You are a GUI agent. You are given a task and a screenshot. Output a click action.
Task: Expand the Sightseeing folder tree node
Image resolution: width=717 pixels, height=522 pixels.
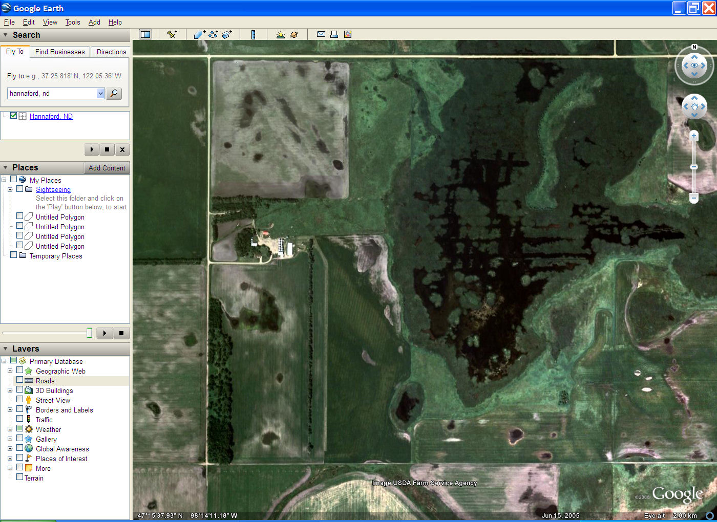pyautogui.click(x=10, y=189)
